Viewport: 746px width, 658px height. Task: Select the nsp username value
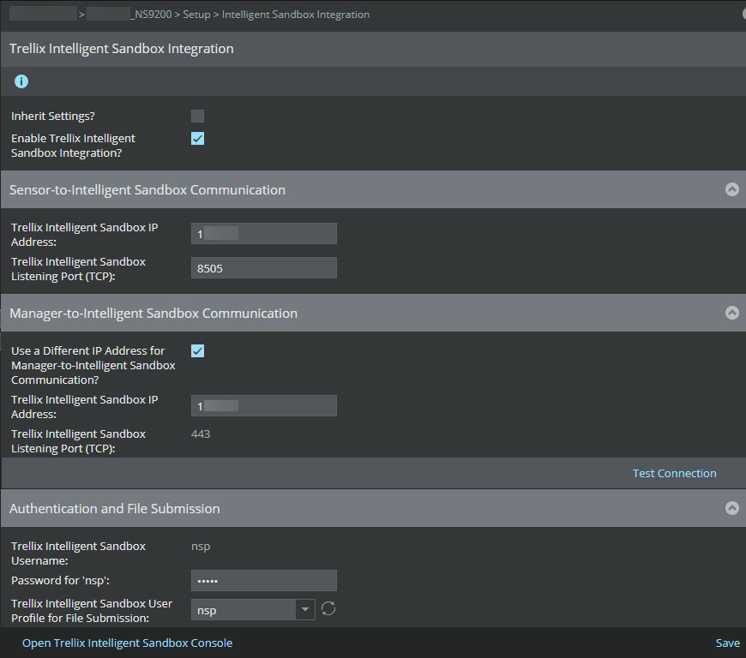201,547
